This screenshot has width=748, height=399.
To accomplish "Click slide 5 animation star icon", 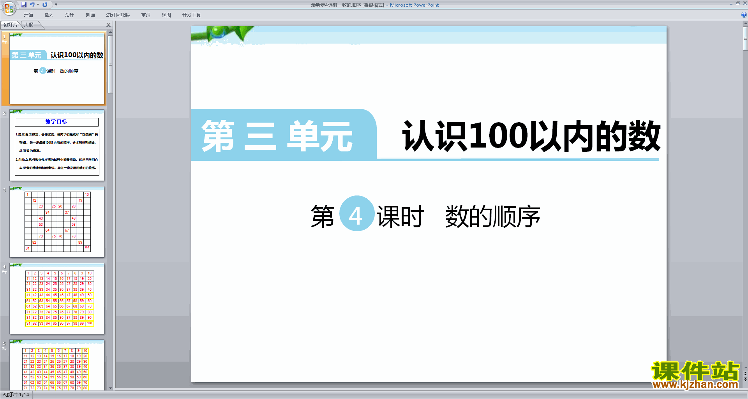I will [4, 349].
